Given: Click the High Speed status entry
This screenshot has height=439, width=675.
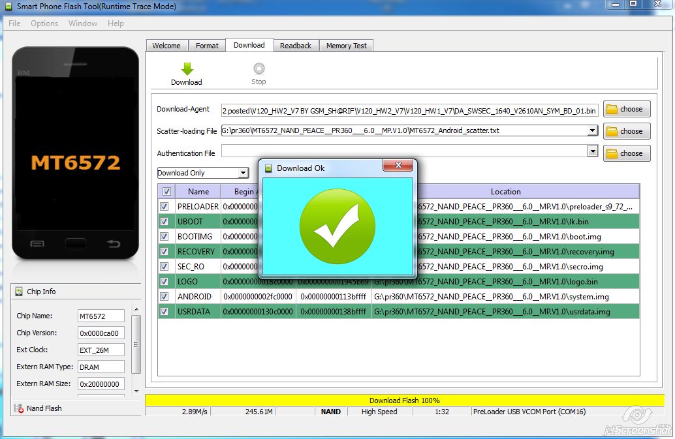Looking at the screenshot, I should point(379,412).
